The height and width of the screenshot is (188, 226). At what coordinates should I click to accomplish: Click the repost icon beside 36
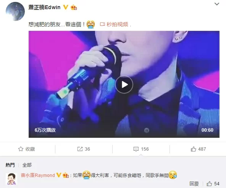[80, 149]
